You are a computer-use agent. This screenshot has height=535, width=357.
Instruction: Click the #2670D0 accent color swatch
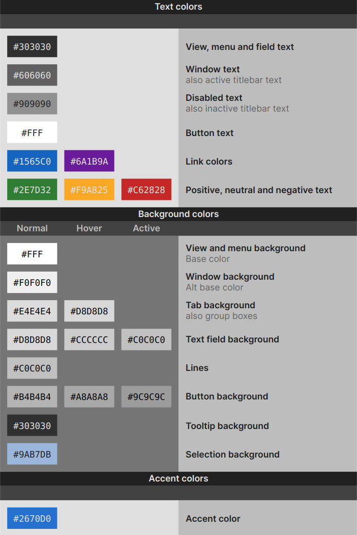pyautogui.click(x=32, y=518)
